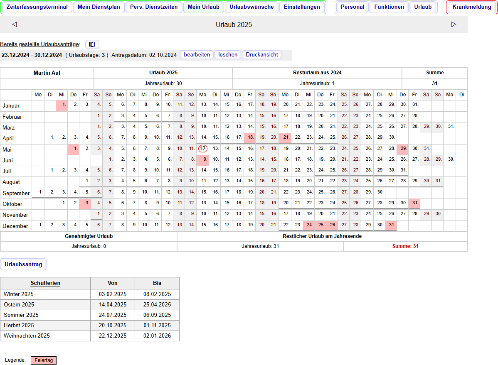Image resolution: width=498 pixels, height=365 pixels.
Task: Click the Schulferien table header
Action: 45,283
